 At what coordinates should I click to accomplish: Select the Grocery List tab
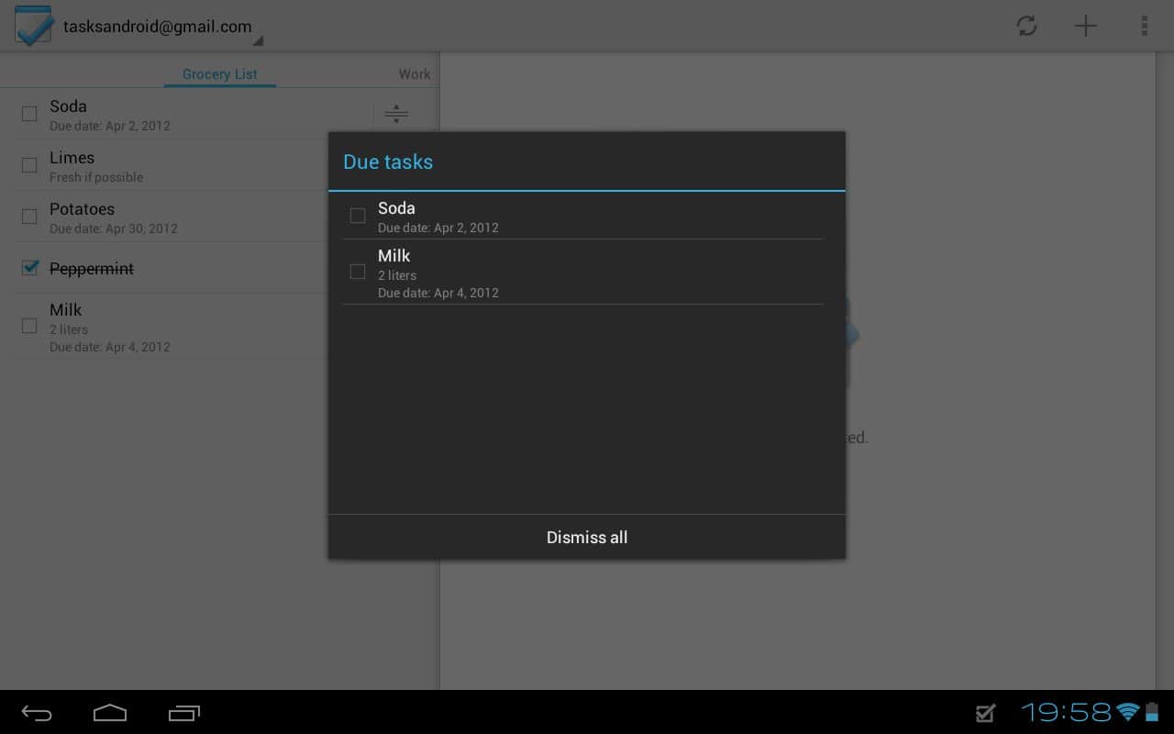[220, 74]
